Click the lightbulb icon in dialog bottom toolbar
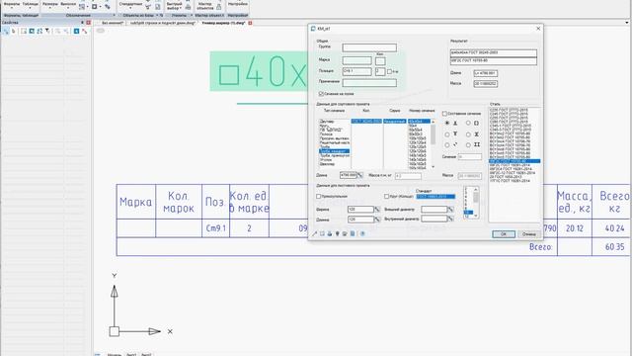The width and height of the screenshot is (632, 356). pyautogui.click(x=337, y=233)
